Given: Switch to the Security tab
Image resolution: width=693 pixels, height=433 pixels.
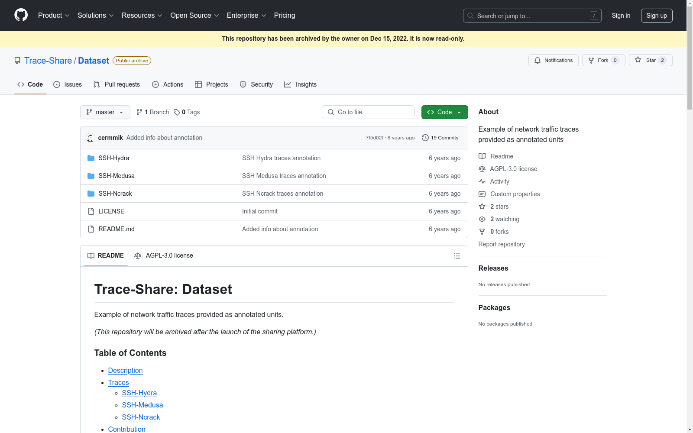Looking at the screenshot, I should coord(256,84).
